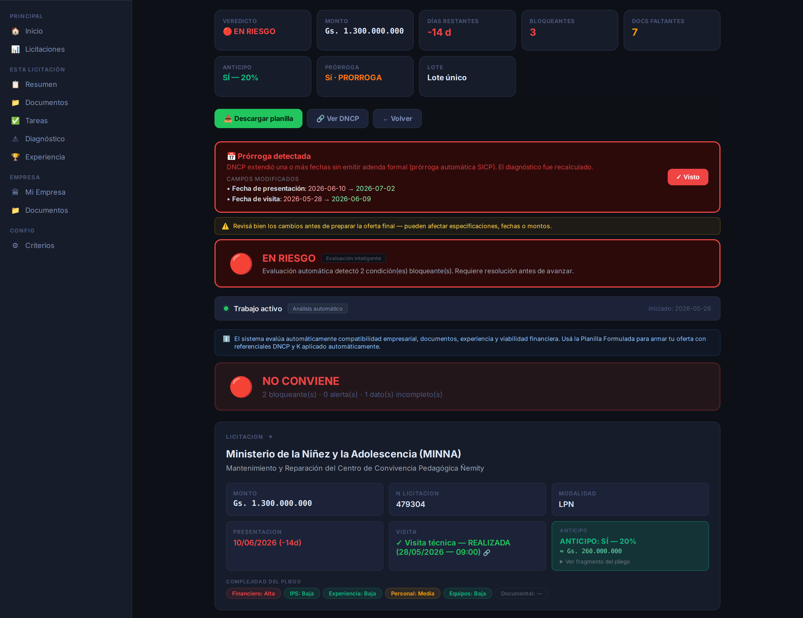Click the bank building icon next to Mi Empresa
The width and height of the screenshot is (803, 618).
(15, 192)
